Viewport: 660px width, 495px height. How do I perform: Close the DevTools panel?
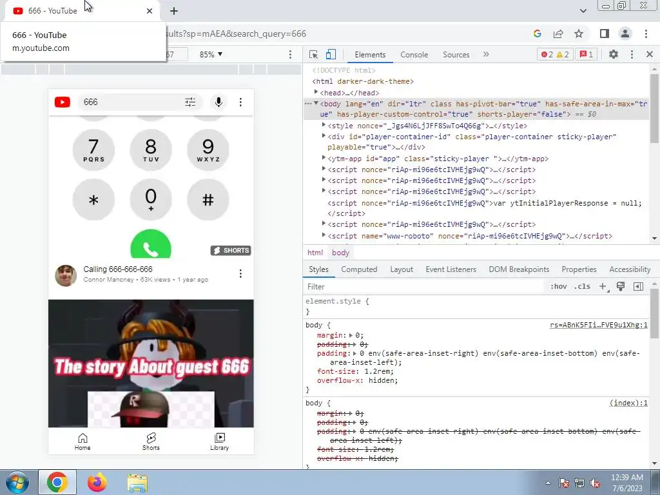[650, 54]
